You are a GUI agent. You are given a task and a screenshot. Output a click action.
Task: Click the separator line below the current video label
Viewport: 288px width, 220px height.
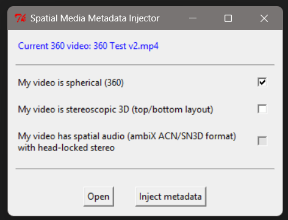[145, 65]
